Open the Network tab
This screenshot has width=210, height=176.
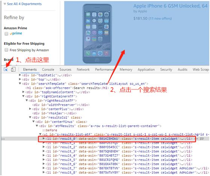point(83,70)
